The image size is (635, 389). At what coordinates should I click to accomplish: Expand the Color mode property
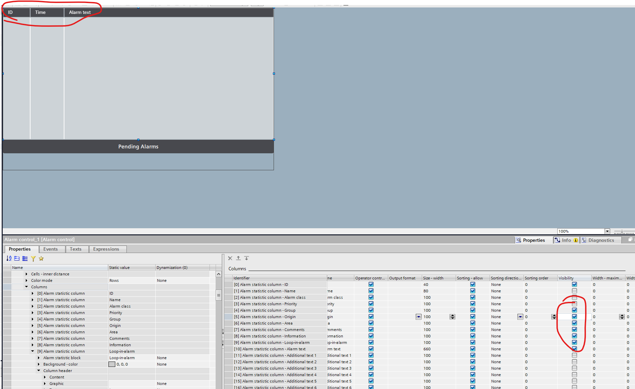26,280
